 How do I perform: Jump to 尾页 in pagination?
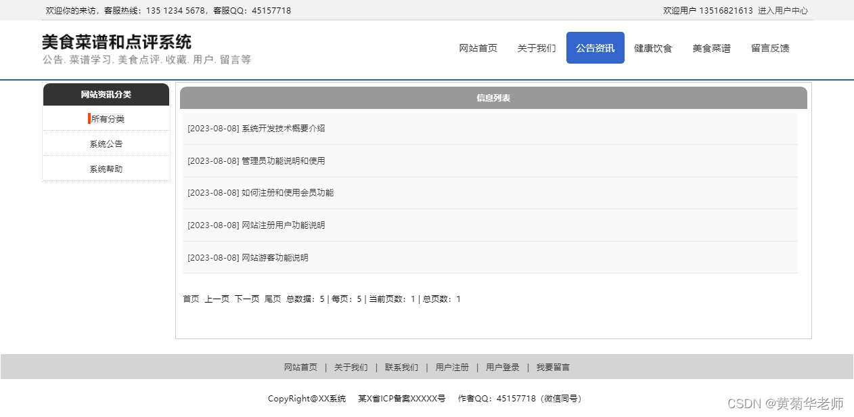pos(272,298)
